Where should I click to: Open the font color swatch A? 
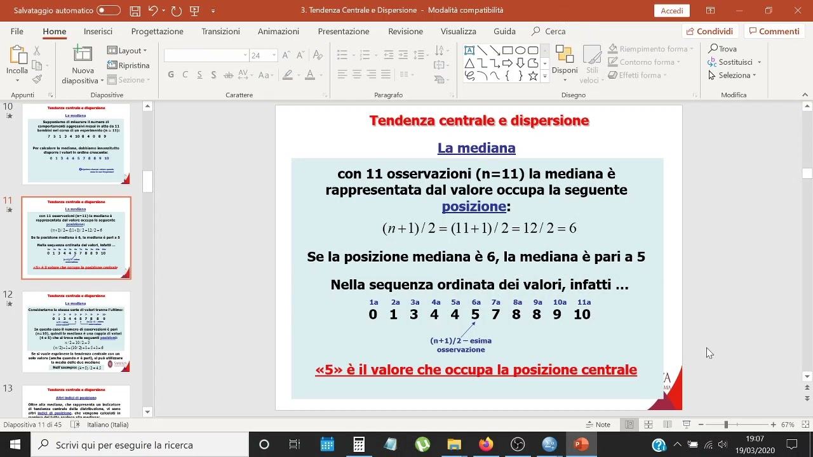coord(310,75)
